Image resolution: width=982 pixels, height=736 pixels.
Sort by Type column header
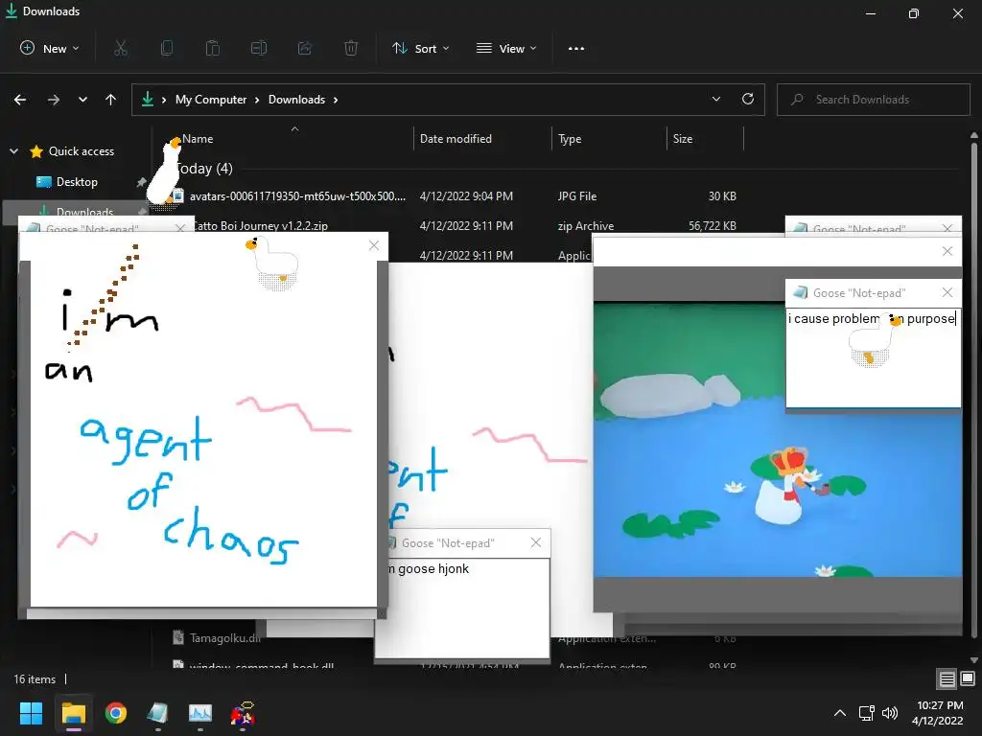[570, 139]
